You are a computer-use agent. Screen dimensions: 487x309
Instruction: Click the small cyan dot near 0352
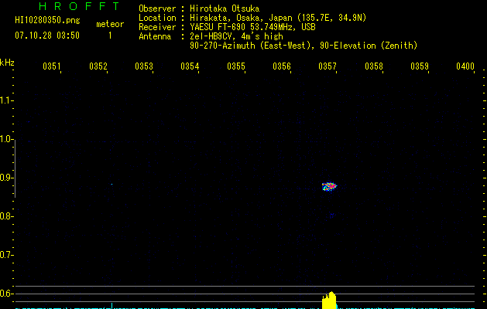111,185
